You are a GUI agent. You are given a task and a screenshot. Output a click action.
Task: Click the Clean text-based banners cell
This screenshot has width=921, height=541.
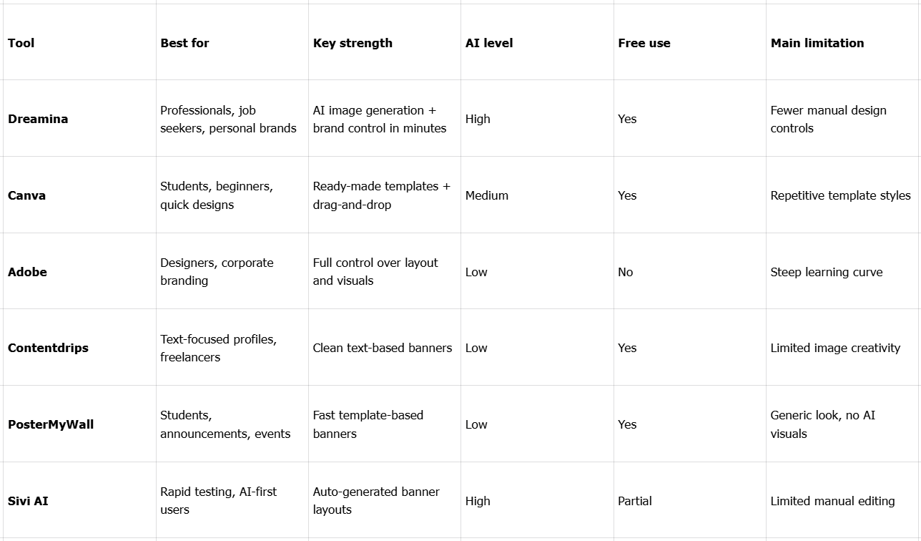383,348
